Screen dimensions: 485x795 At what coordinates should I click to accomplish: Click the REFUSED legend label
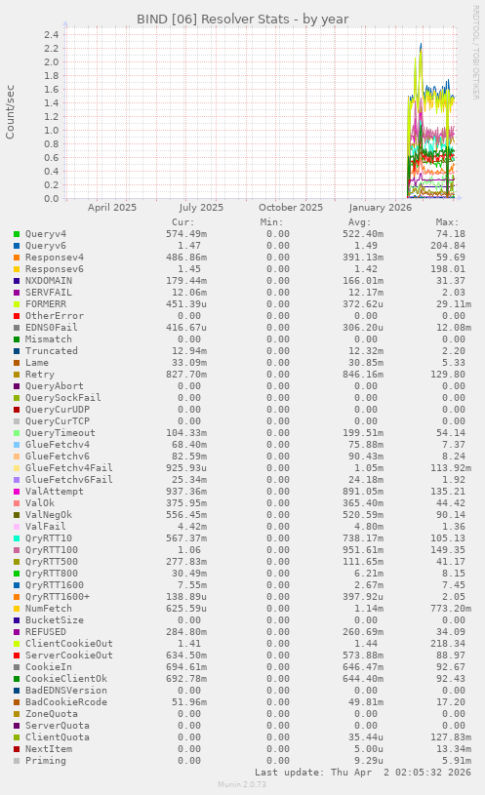point(46,632)
